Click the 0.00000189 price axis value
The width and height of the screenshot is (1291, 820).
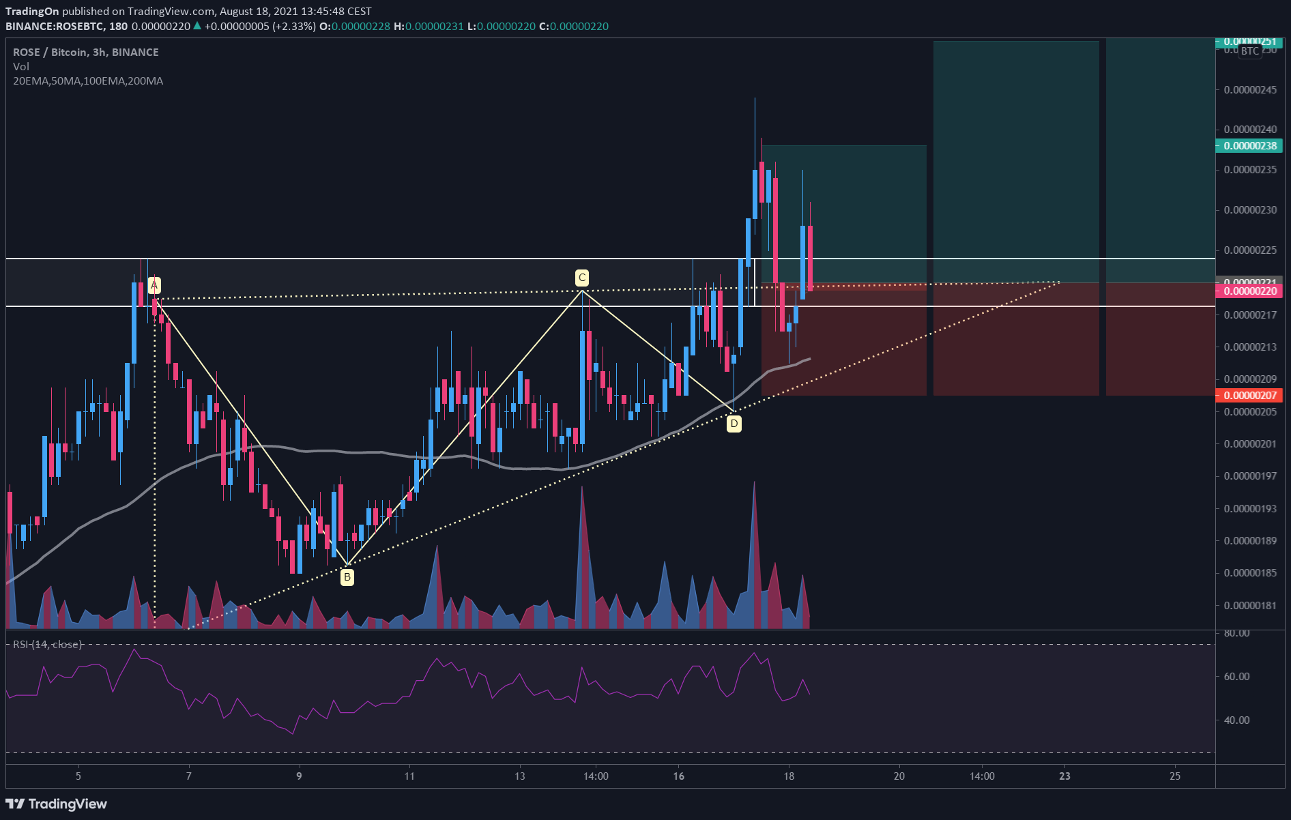(1250, 541)
